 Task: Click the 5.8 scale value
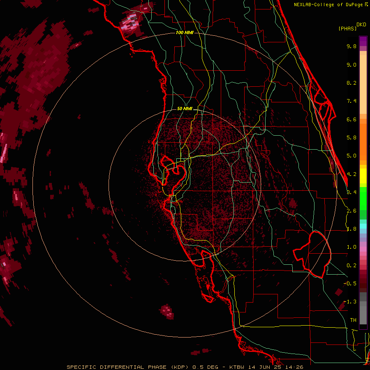coord(351,138)
